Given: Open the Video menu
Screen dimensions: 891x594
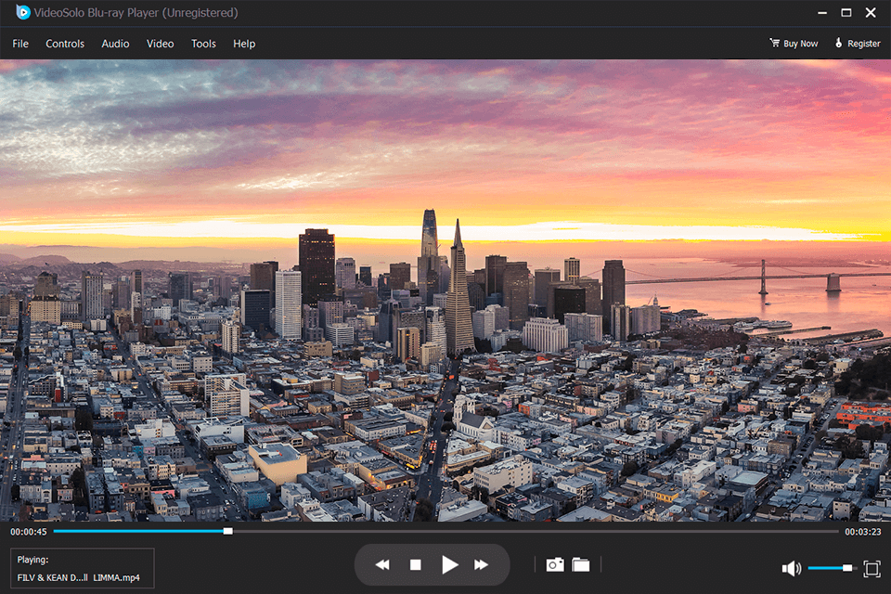Looking at the screenshot, I should [160, 43].
